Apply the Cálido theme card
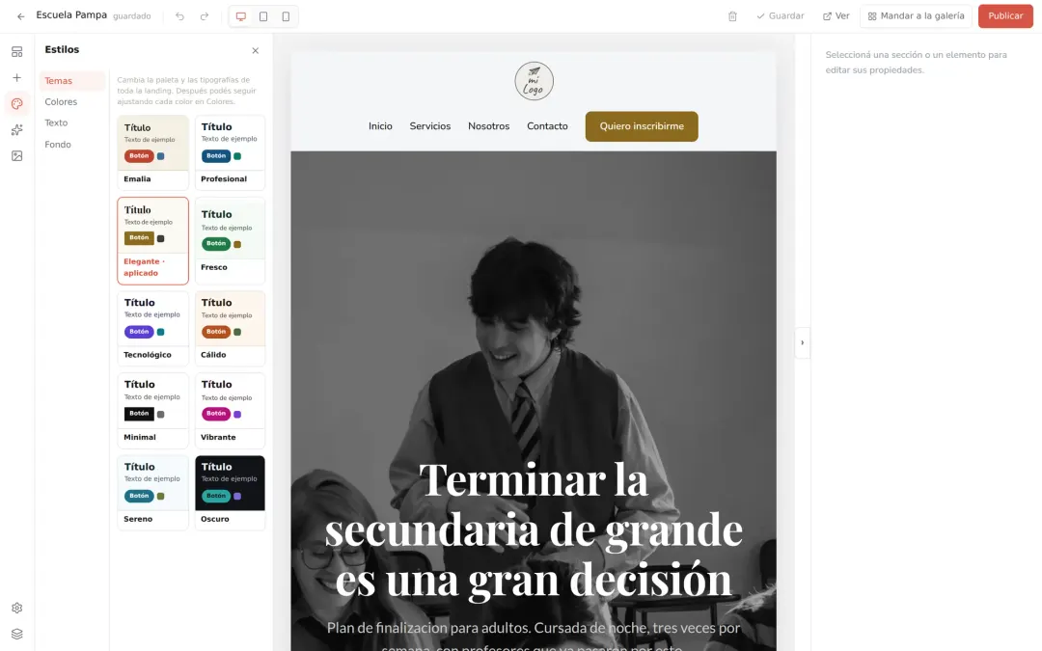The height and width of the screenshot is (651, 1042). (230, 328)
